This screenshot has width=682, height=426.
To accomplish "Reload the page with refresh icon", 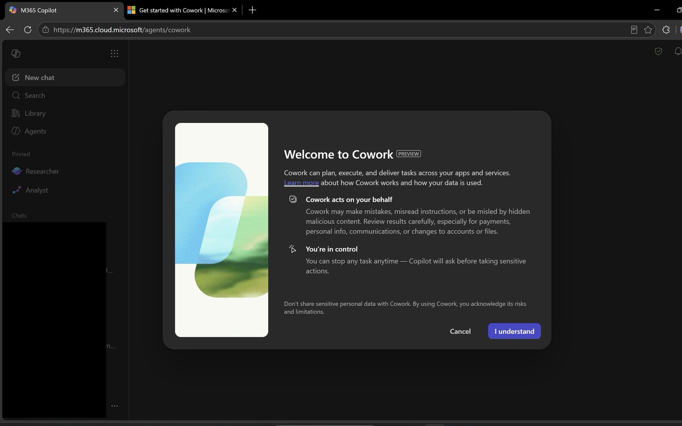I will tap(28, 30).
